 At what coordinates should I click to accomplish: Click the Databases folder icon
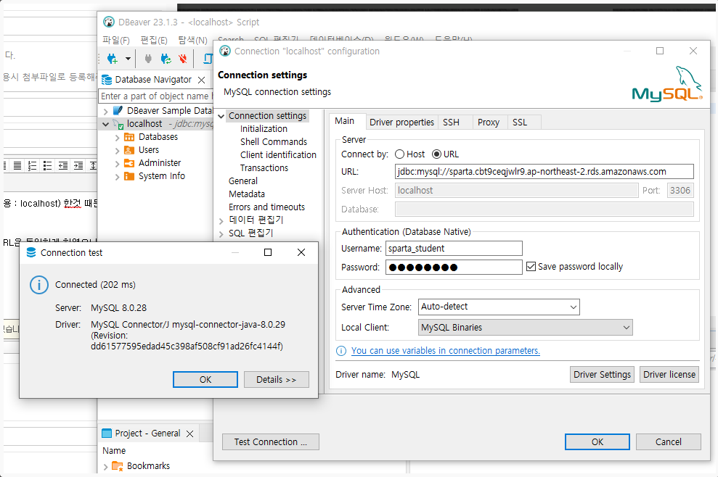(129, 137)
